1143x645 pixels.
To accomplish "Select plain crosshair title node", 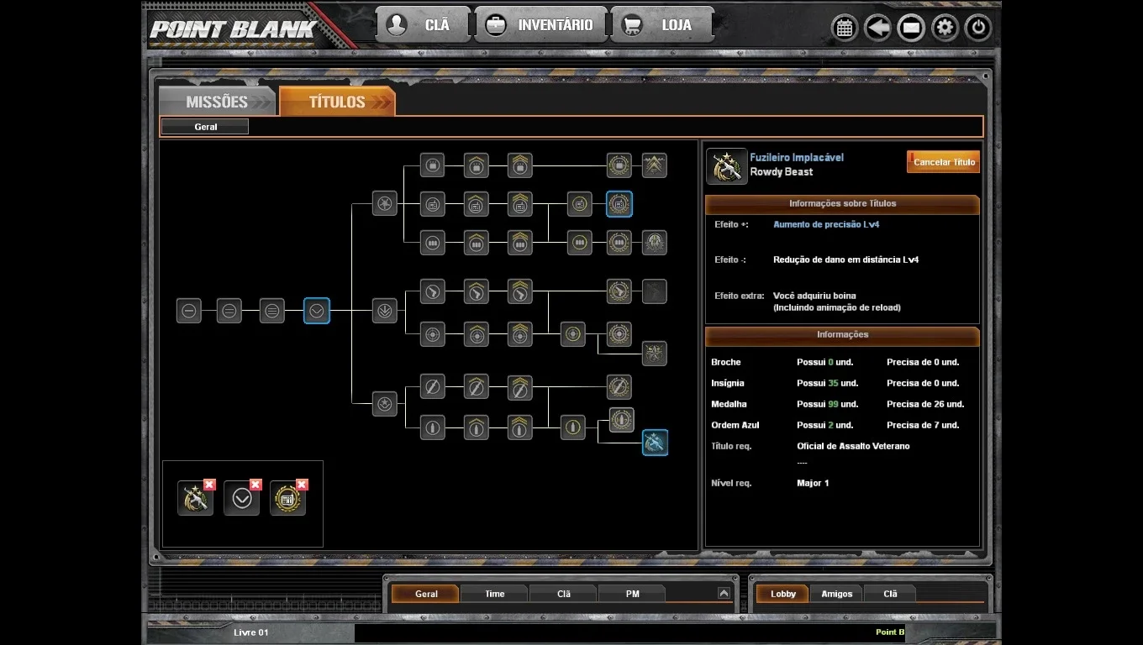I will coord(432,333).
